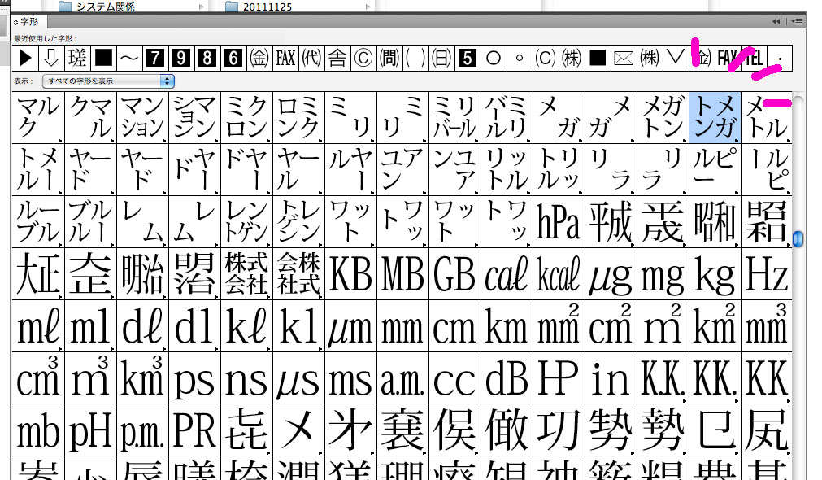This screenshot has width=822, height=480.
Task: Expand alternates triangle on the kg cell
Action: pyautogui.click(x=737, y=296)
